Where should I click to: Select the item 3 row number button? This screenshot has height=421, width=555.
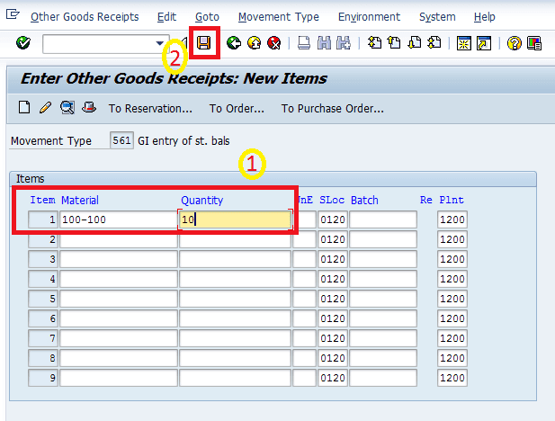(x=42, y=259)
